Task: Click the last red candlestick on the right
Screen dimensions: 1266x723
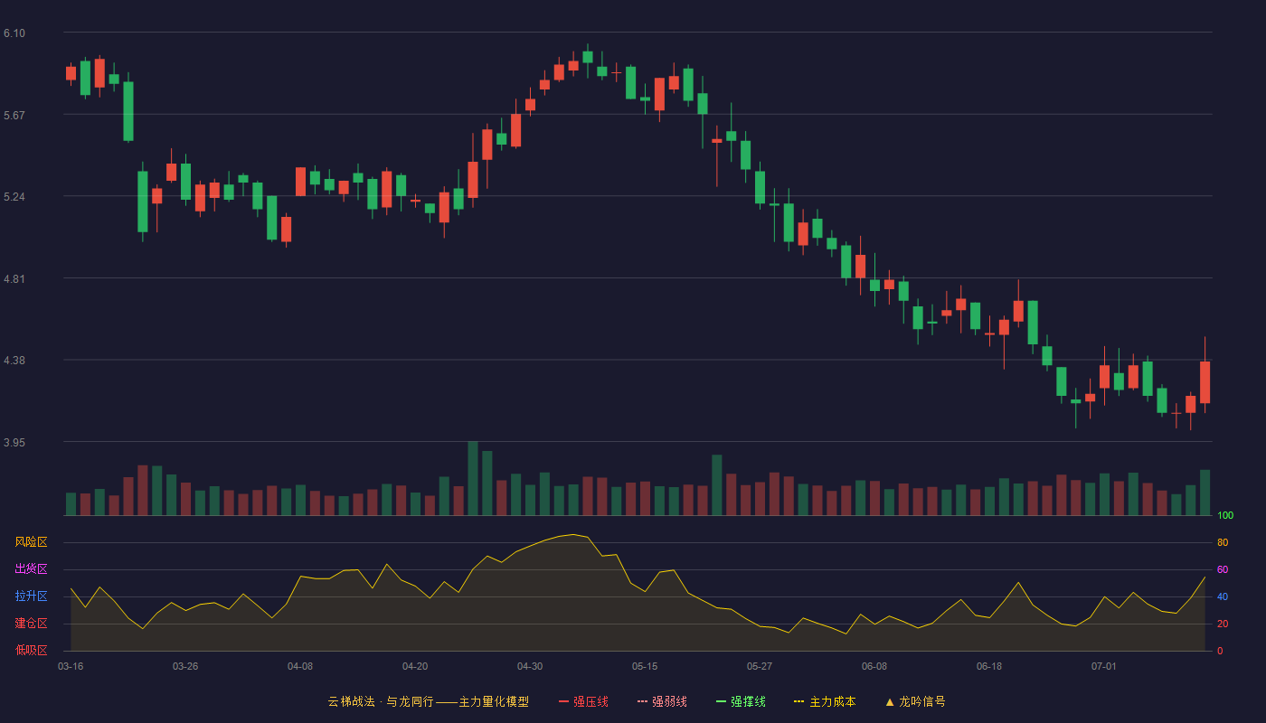Action: click(1205, 382)
